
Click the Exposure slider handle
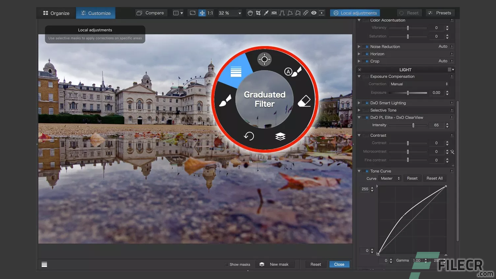pyautogui.click(x=408, y=93)
